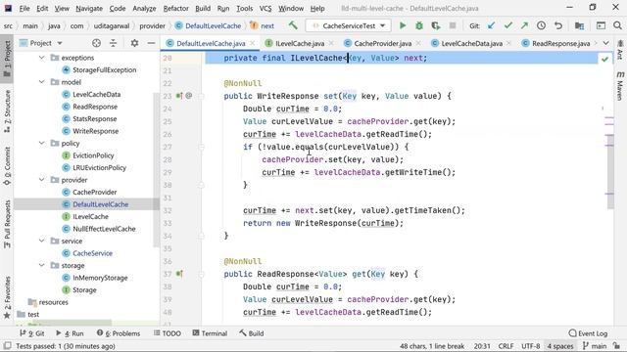Switch to LevelCacheData.java tab
This screenshot has height=352, width=627.
[x=472, y=43]
